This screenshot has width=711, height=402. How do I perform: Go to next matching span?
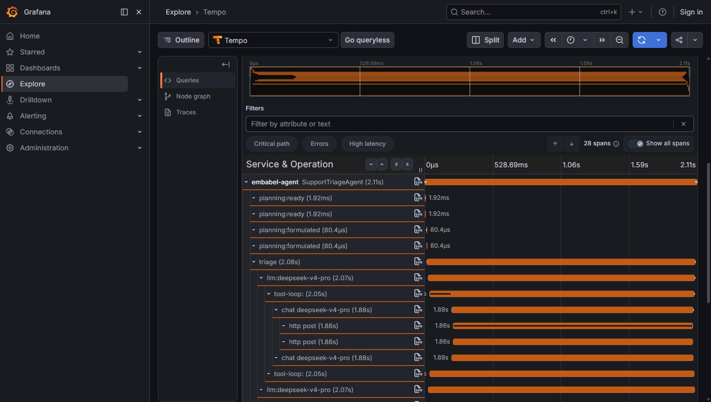coord(572,144)
